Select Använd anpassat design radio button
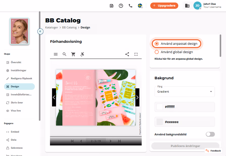Viewport: 226px width, 156px height. click(157, 44)
